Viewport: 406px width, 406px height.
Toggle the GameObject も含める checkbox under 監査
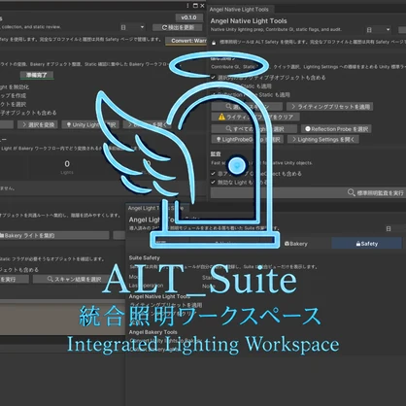pyautogui.click(x=213, y=174)
